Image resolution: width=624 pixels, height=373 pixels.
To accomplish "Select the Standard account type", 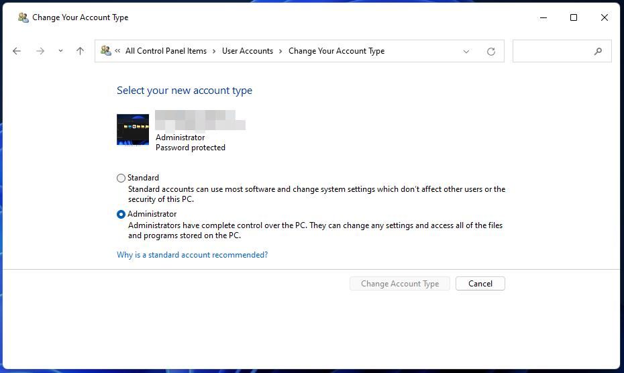I will tap(121, 178).
